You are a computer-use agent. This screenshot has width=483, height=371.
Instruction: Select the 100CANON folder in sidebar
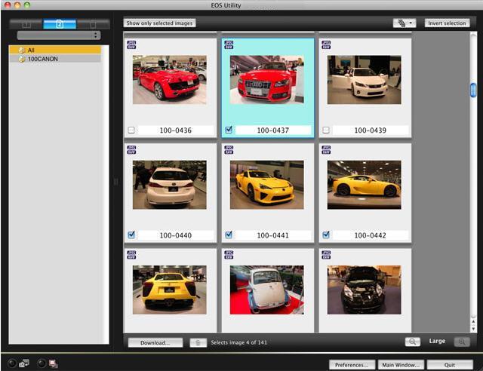coord(42,58)
